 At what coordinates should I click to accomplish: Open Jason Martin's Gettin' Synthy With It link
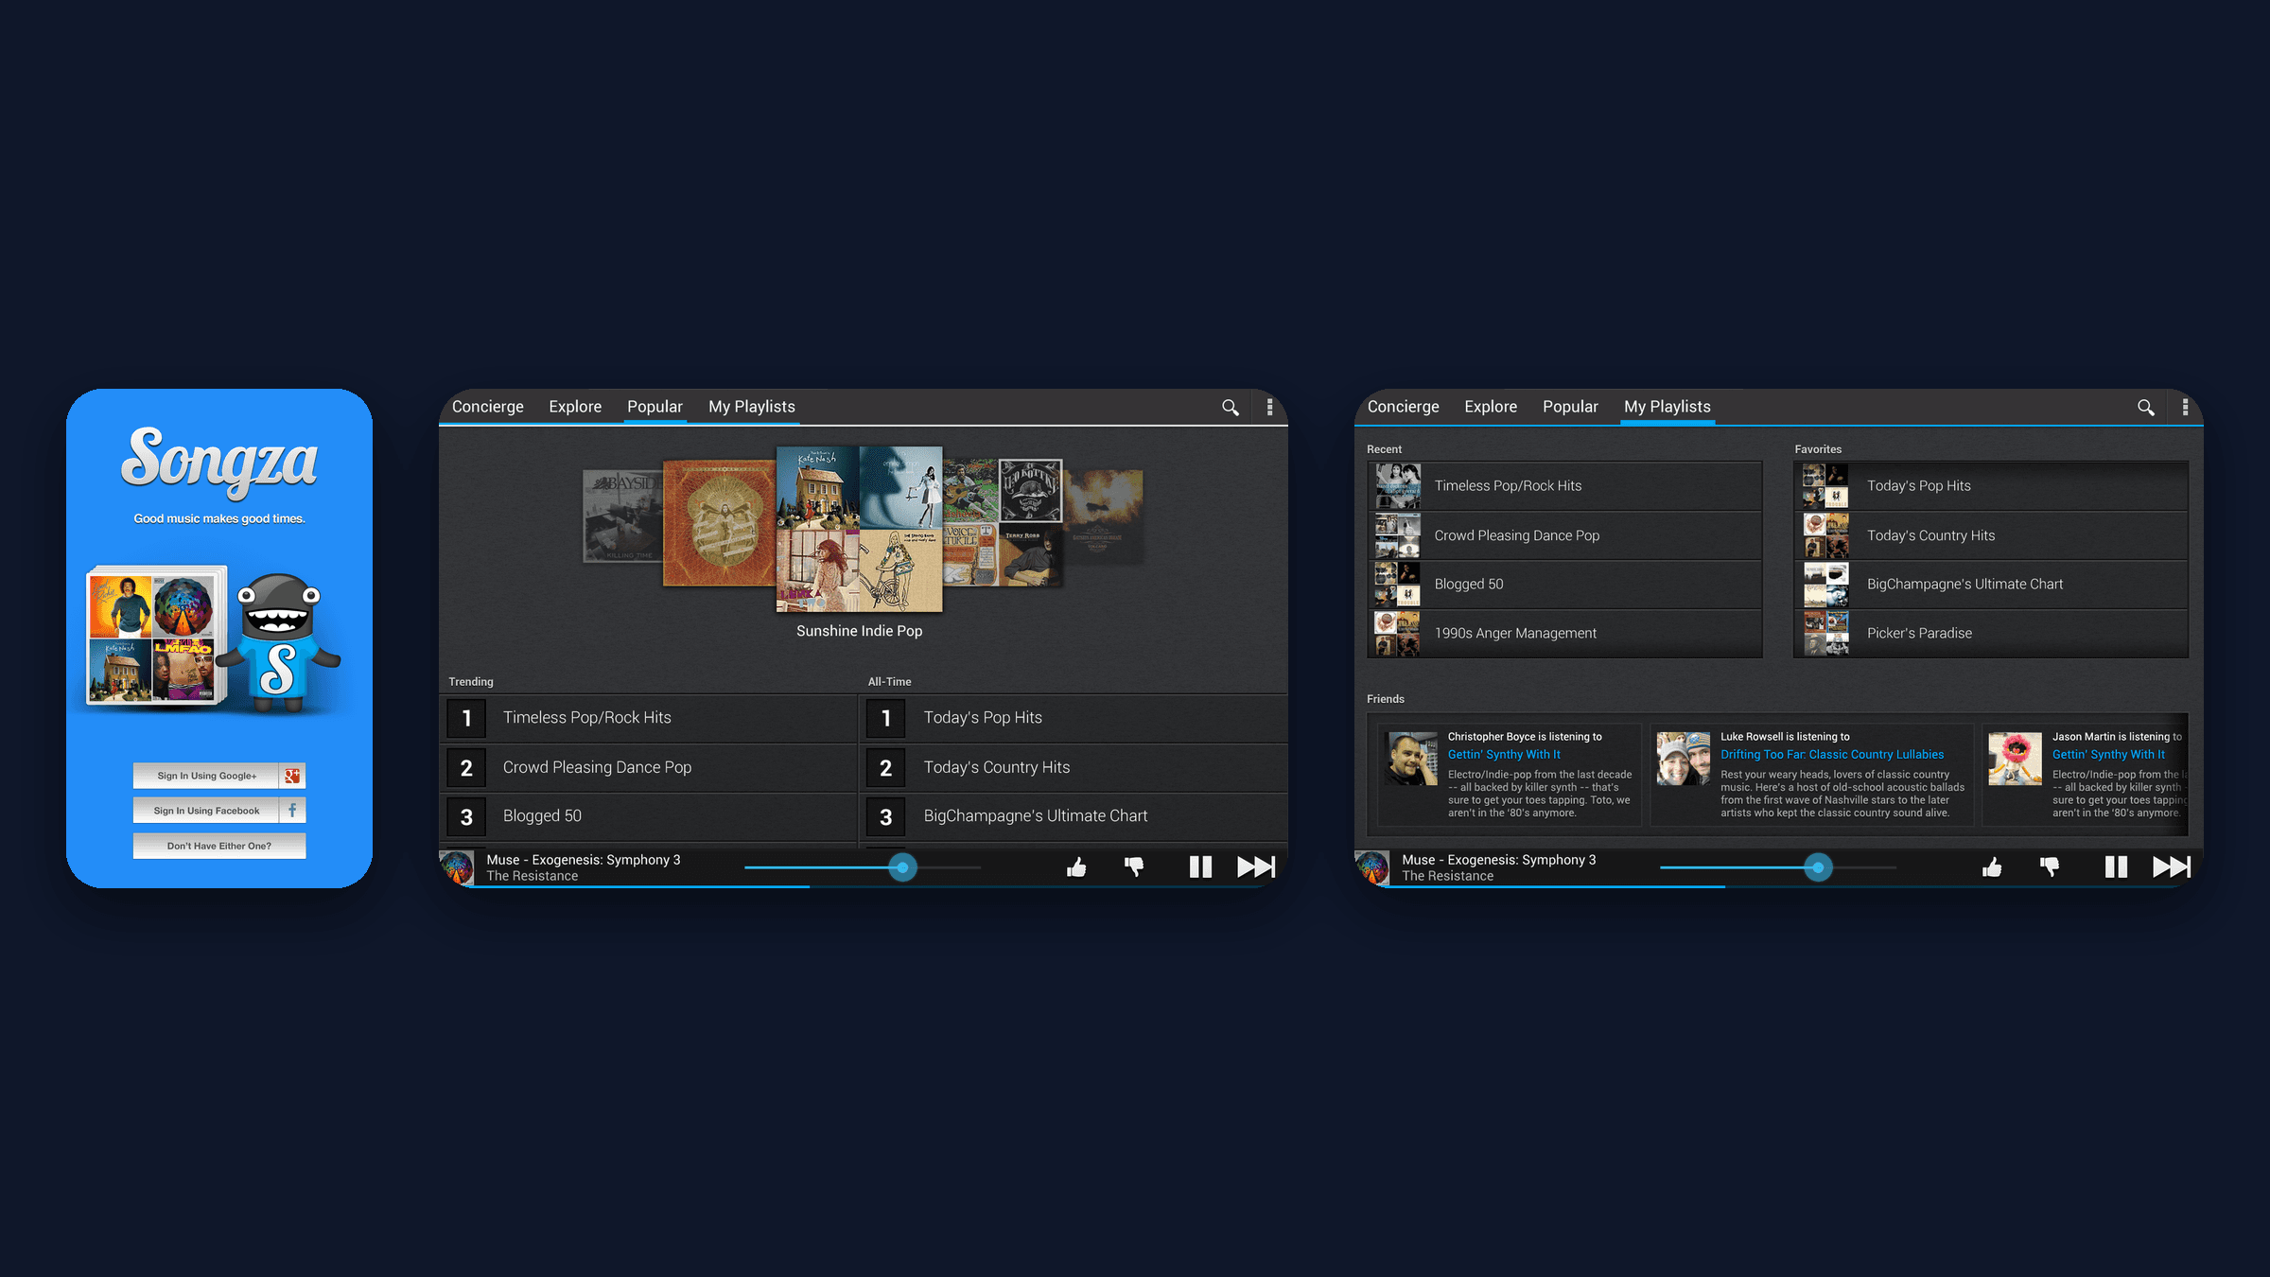2108,754
